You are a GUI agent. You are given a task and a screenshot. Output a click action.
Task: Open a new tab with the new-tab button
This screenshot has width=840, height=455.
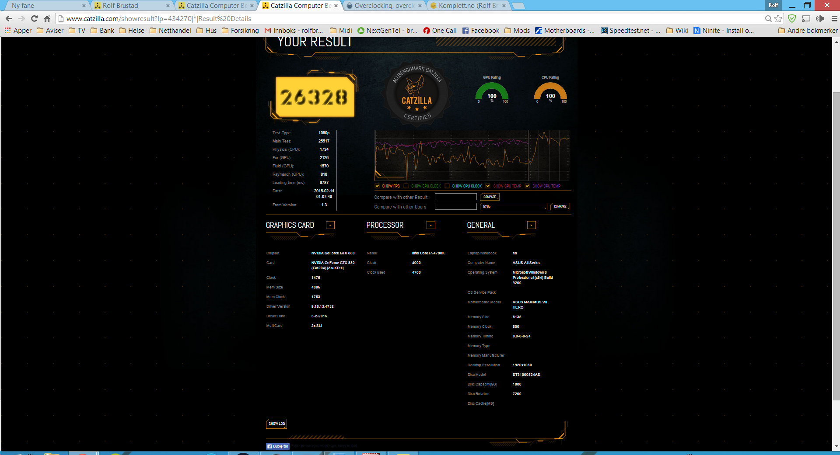518,6
